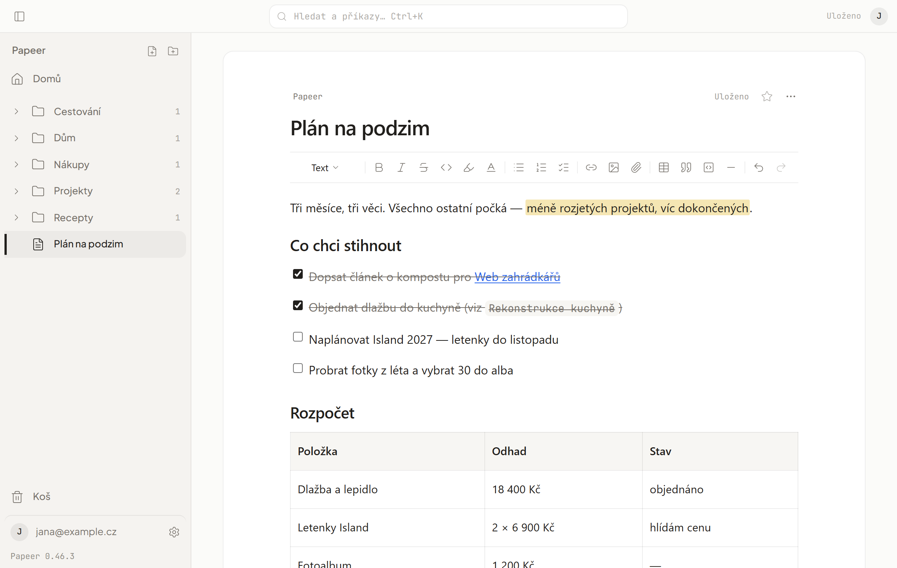Insert a table
Viewport: 897px width, 568px height.
(x=664, y=168)
